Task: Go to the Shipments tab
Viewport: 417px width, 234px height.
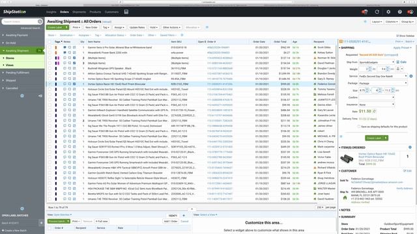Action: (x=79, y=12)
